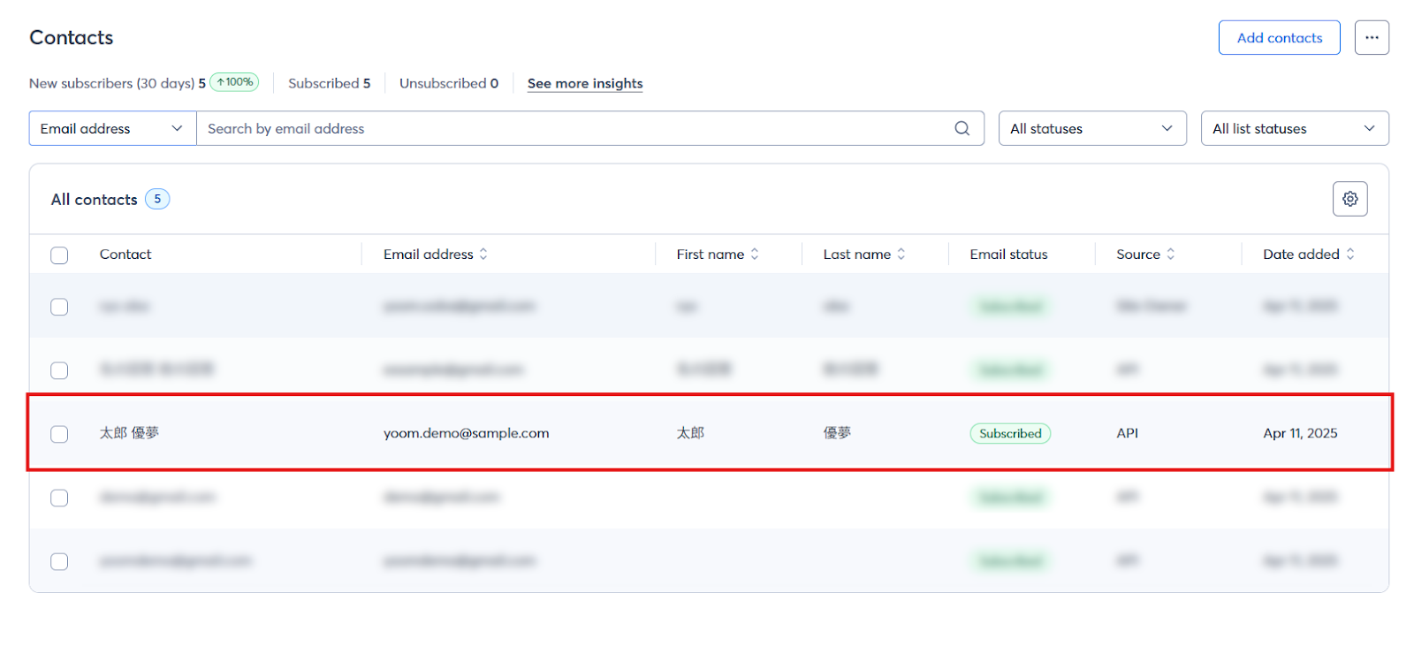Screen dimensions: 1414x662
Task: Open yoom.demo@sample.com email address entry
Action: pyautogui.click(x=466, y=433)
